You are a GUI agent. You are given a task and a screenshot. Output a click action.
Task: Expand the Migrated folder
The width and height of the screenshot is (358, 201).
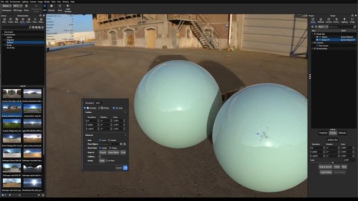coord(5,40)
